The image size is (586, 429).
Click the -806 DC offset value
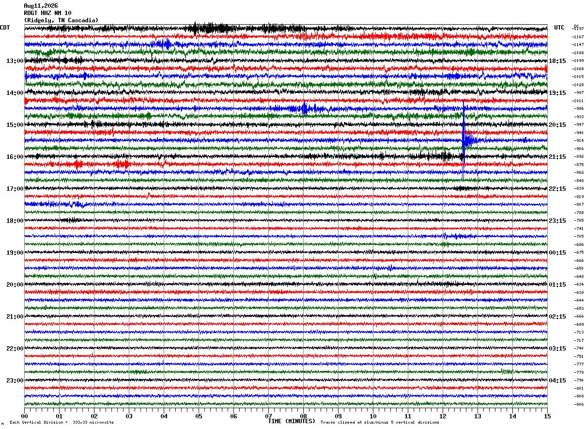pyautogui.click(x=579, y=404)
